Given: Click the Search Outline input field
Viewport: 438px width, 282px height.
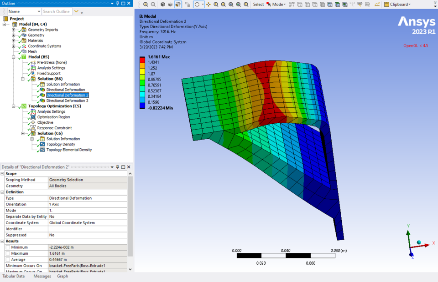Looking at the screenshot, I should (57, 11).
